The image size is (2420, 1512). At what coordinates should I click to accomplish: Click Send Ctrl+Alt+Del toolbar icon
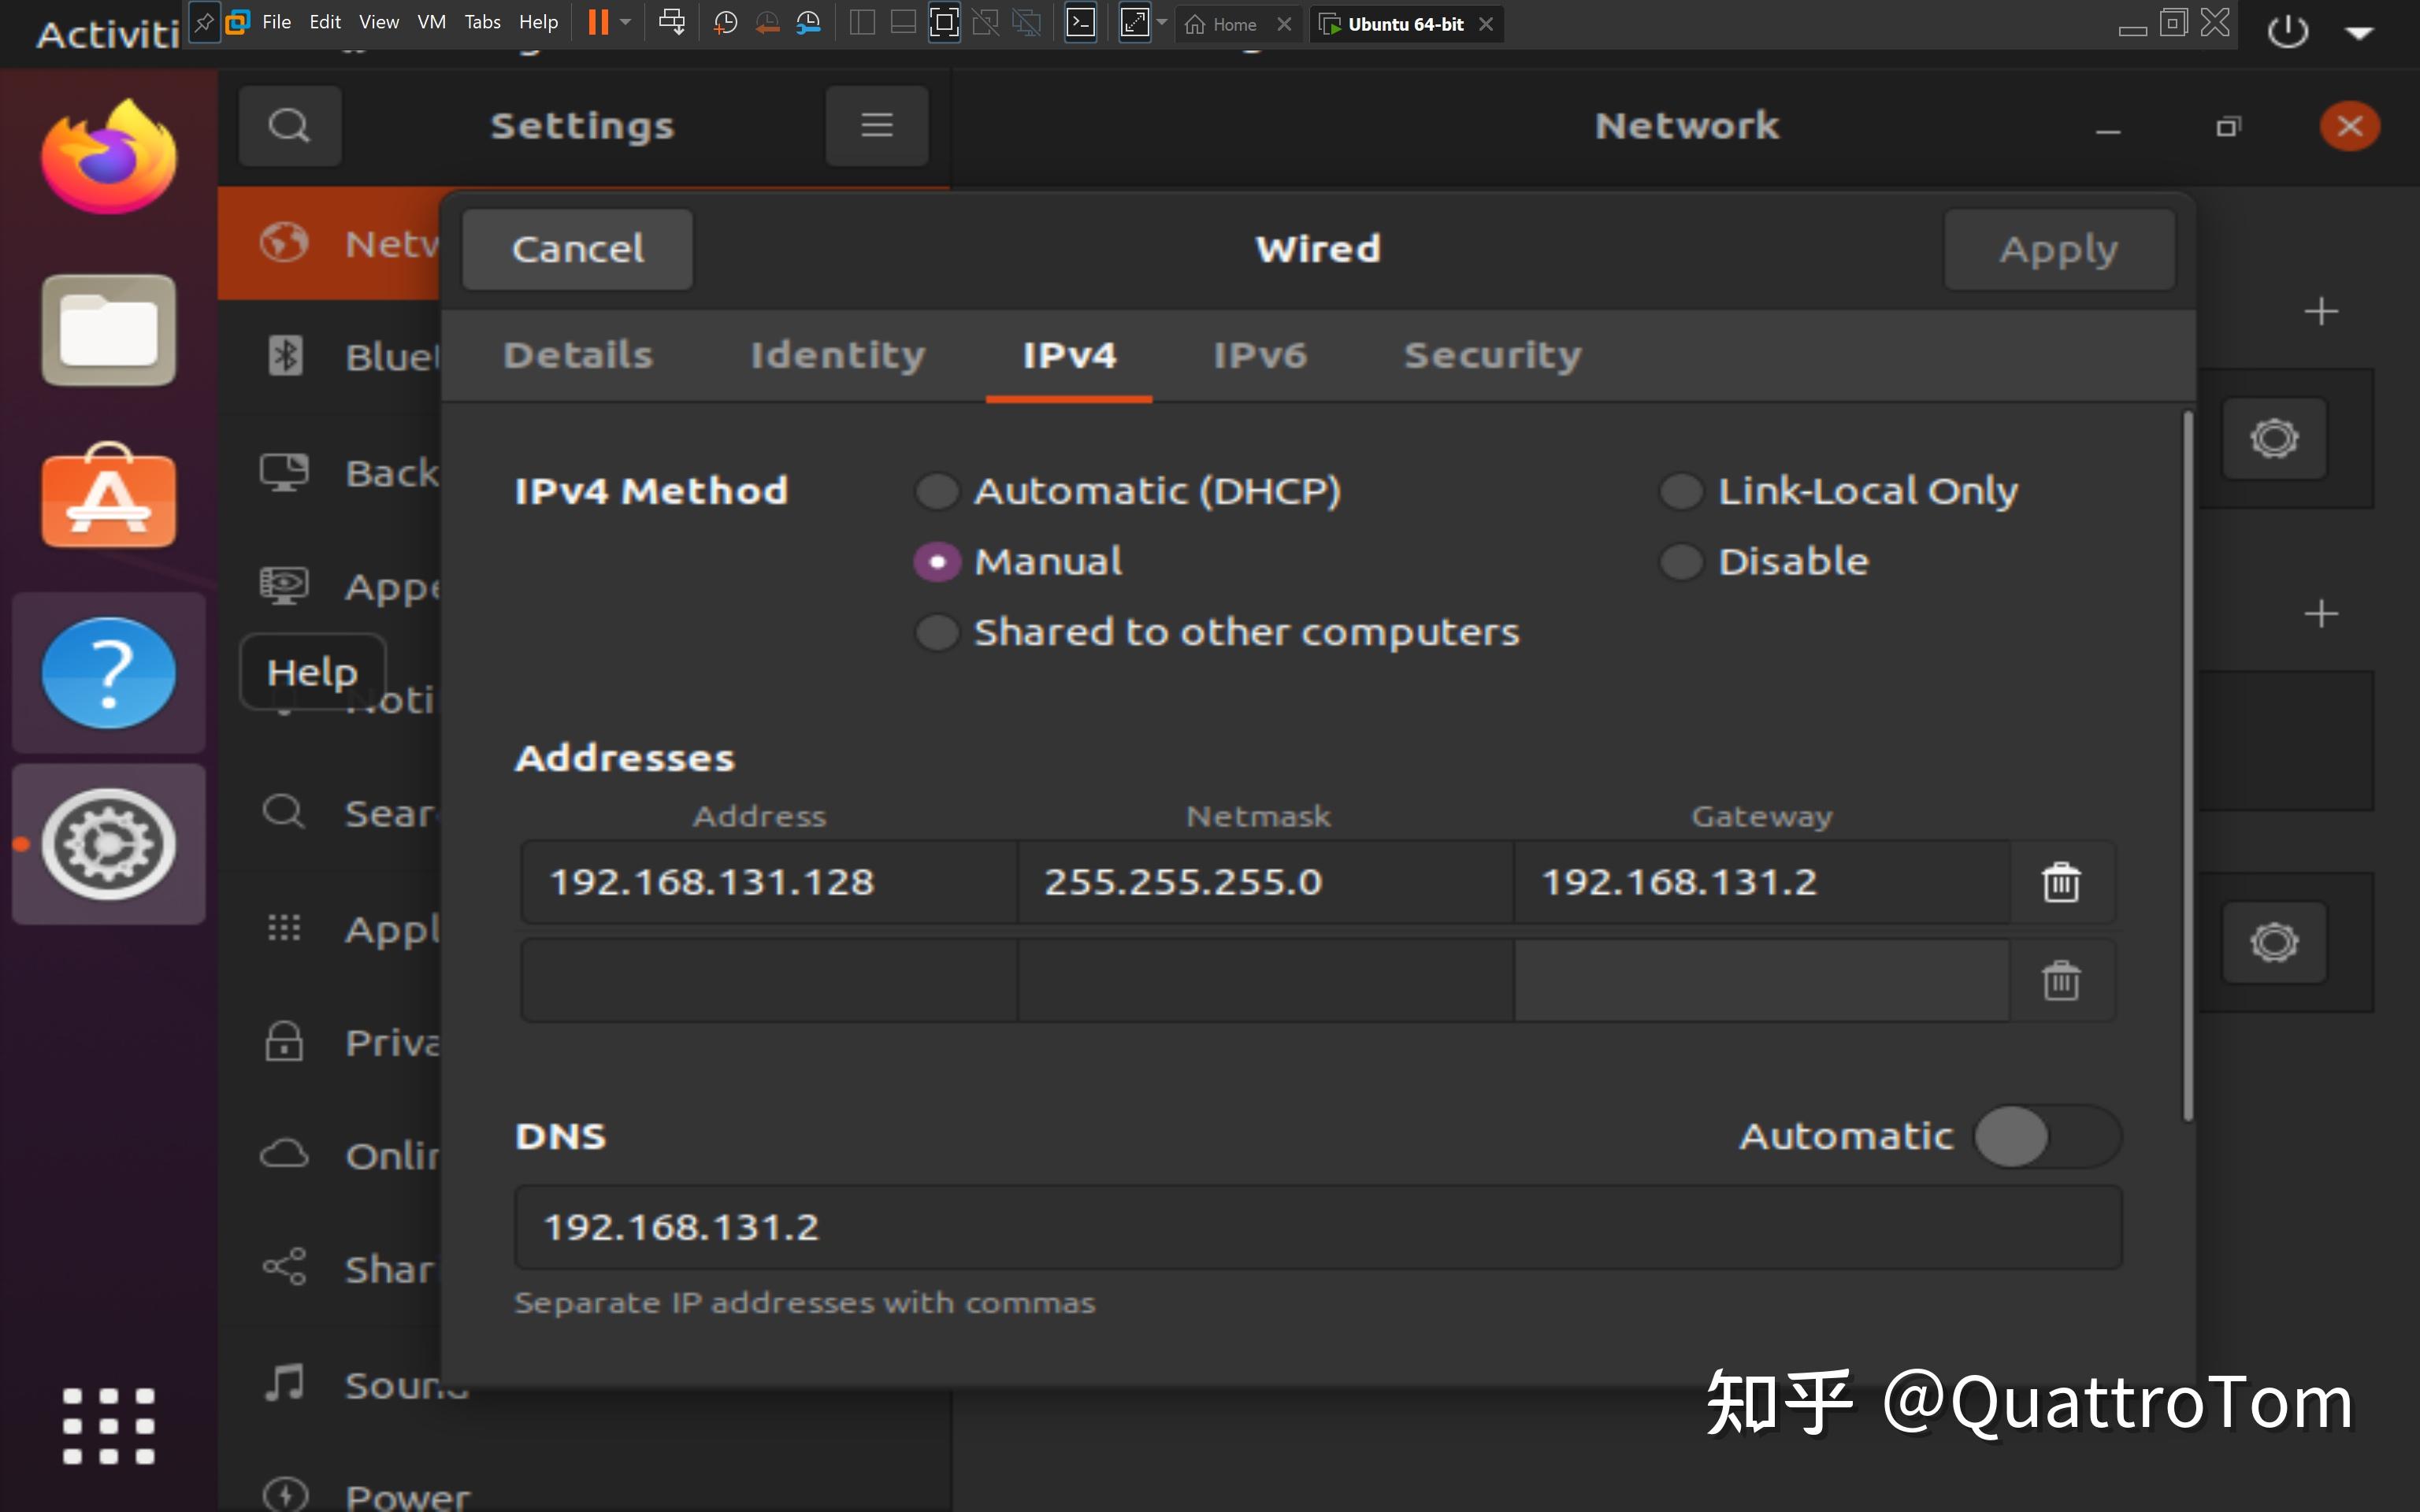point(672,22)
